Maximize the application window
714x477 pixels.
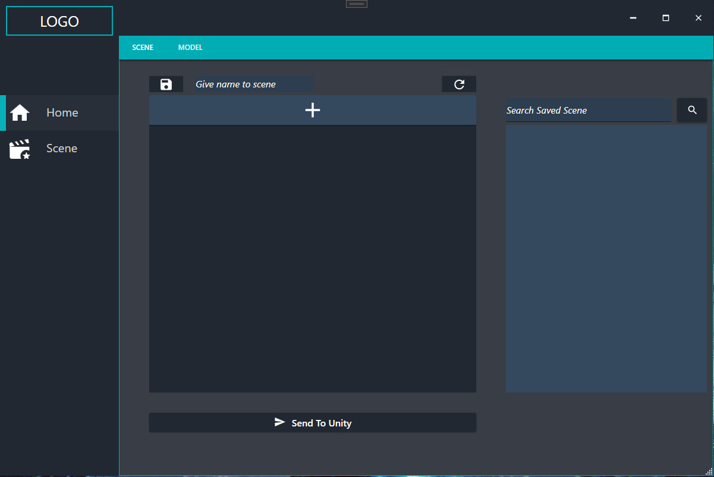click(666, 18)
